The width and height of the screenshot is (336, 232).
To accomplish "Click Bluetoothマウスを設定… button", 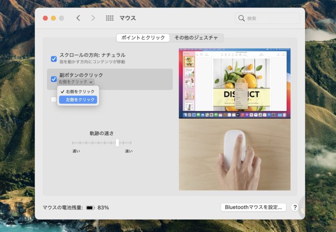I will tap(253, 207).
